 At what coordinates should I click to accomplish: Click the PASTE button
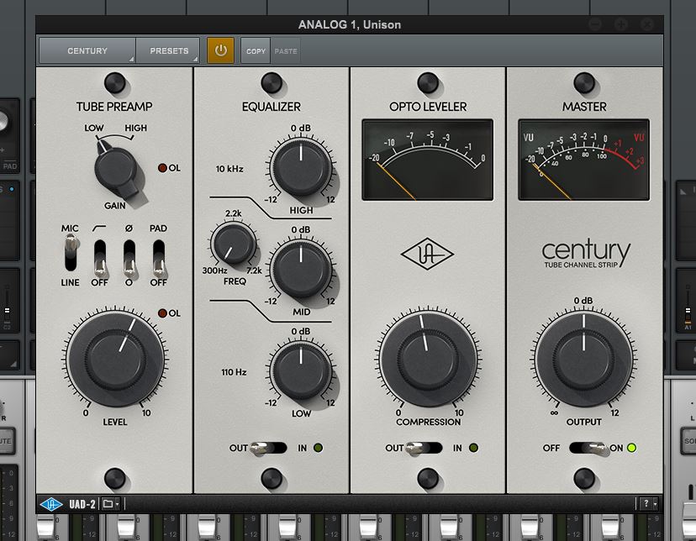(286, 51)
